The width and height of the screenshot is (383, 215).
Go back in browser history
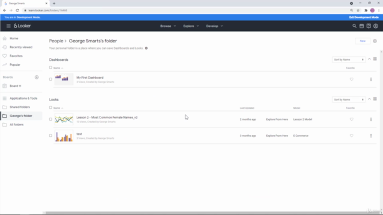point(4,11)
